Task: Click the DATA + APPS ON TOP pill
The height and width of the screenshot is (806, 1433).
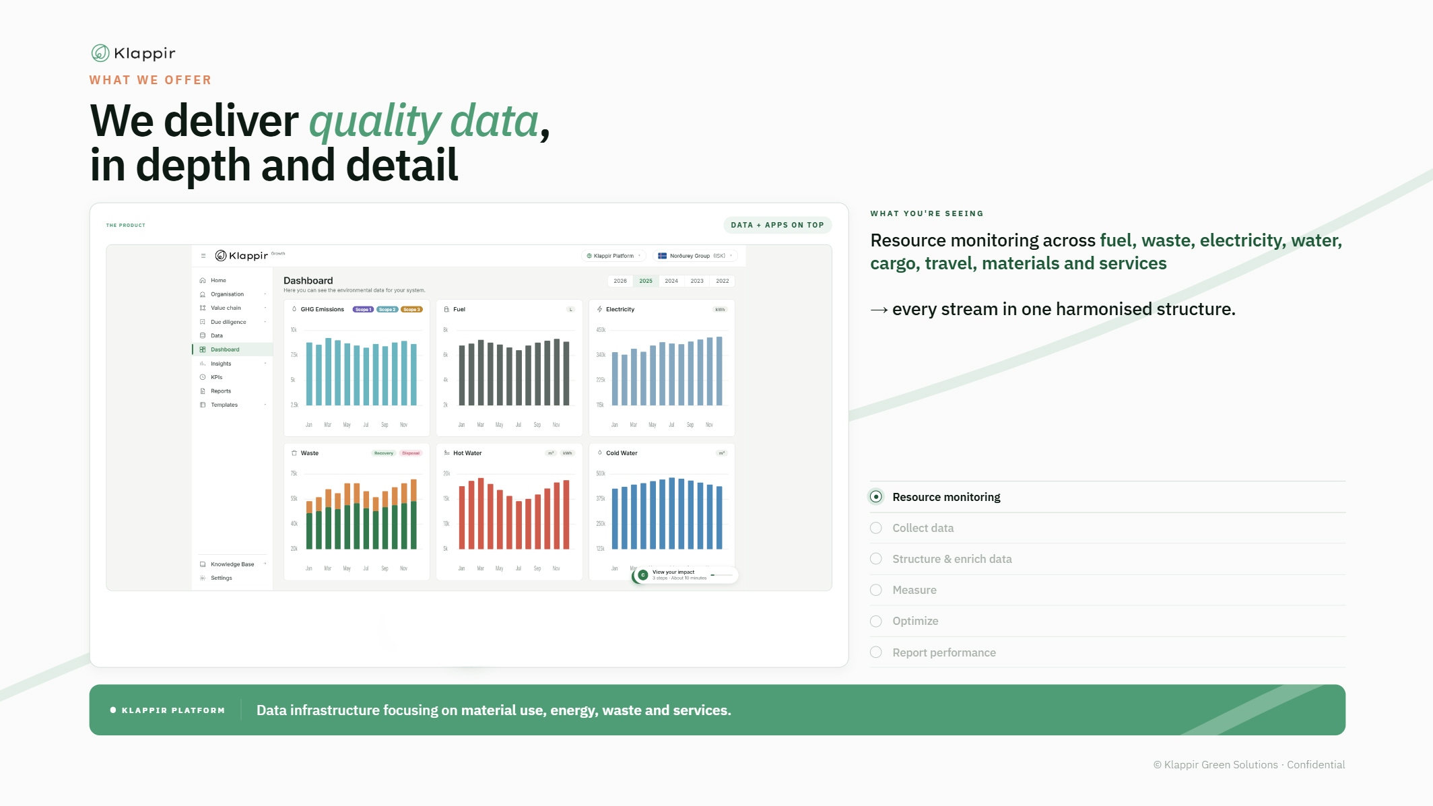Action: tap(777, 225)
